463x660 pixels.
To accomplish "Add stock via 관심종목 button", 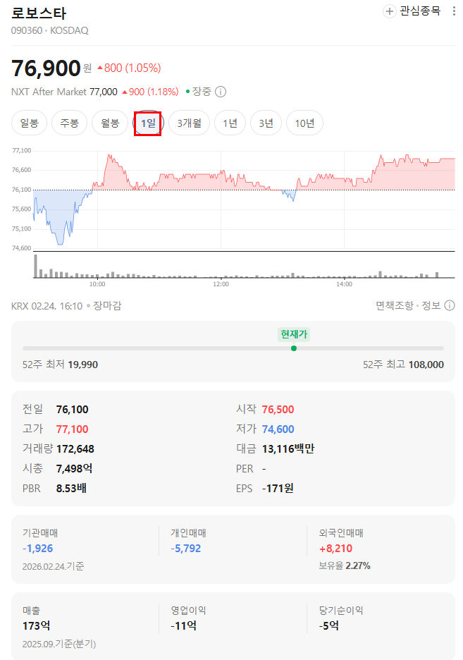I will pos(412,11).
